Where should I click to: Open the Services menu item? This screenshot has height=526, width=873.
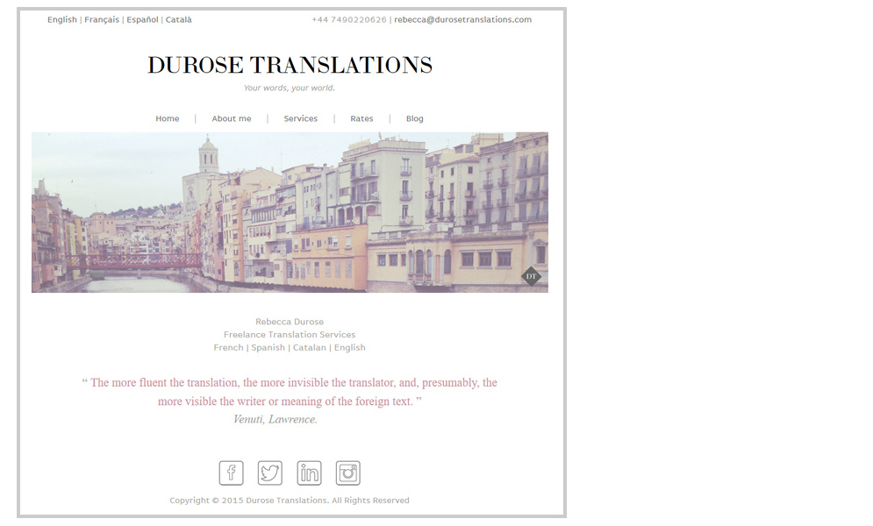(301, 118)
